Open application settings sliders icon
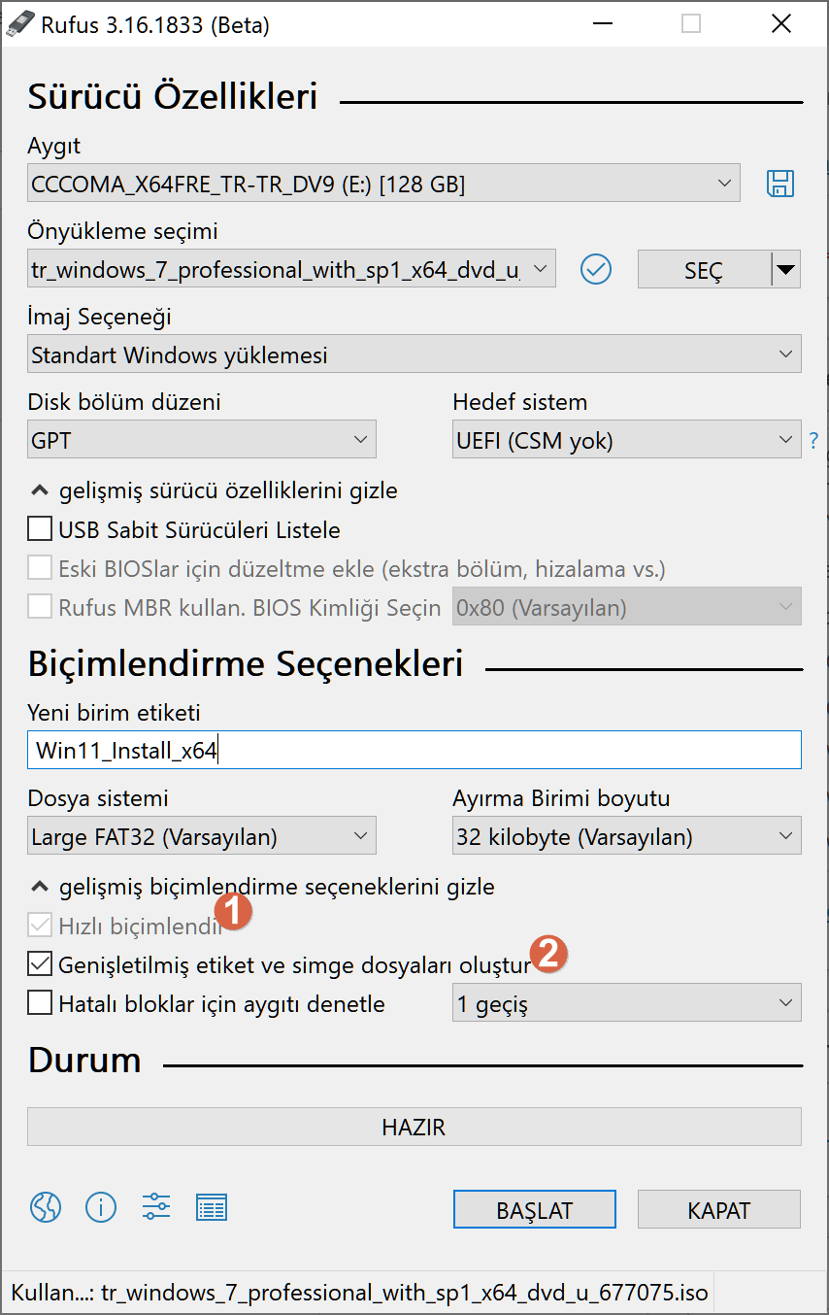The width and height of the screenshot is (829, 1315). (x=156, y=1207)
